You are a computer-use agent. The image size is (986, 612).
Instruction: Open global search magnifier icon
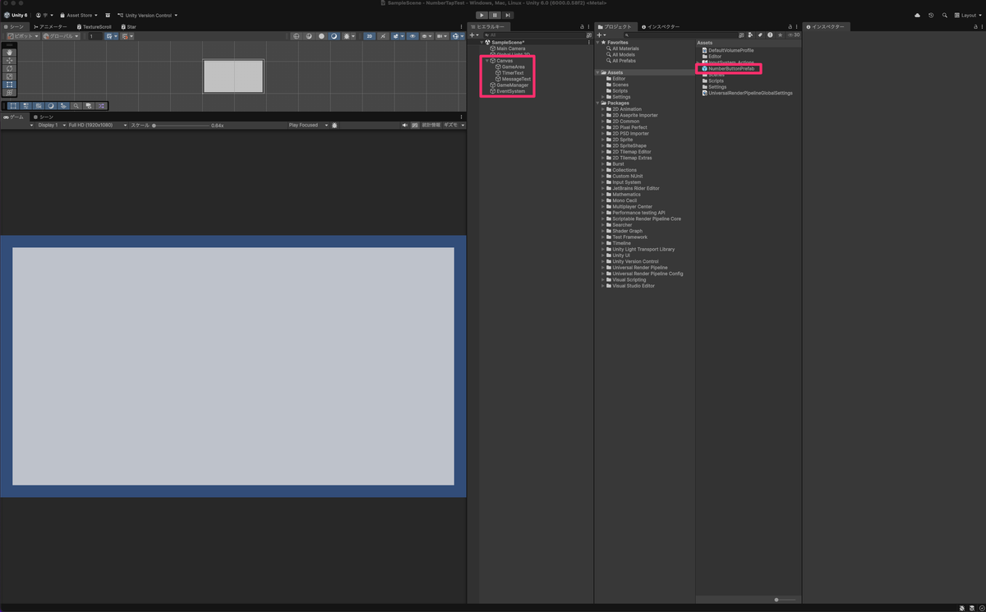[x=944, y=15]
